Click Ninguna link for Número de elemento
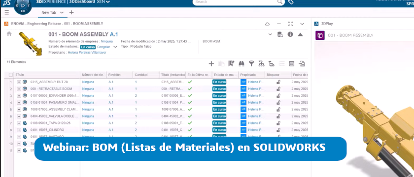Viewport: 414px width, 177px height. click(x=106, y=41)
